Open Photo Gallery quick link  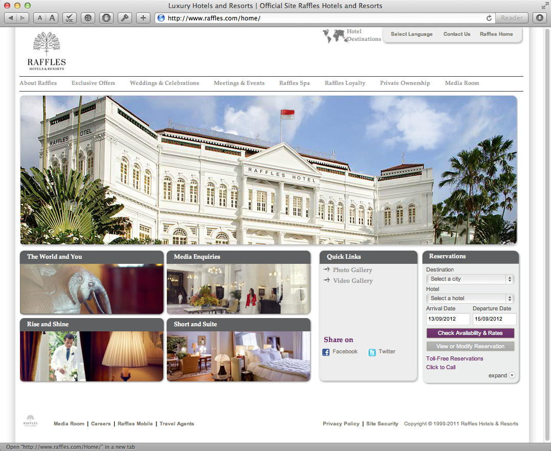[352, 270]
